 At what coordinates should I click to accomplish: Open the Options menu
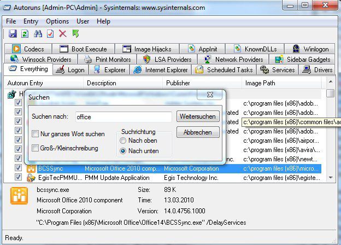point(57,21)
